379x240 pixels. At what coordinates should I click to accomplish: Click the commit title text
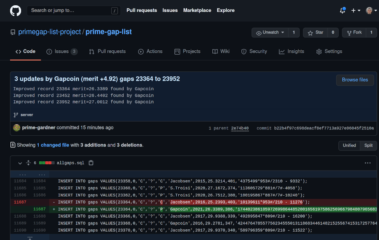[x=97, y=79]
